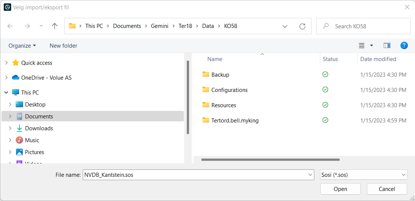Viewport: 415px width, 201px height.
Task: Click the change view layout icon
Action: 361,45
